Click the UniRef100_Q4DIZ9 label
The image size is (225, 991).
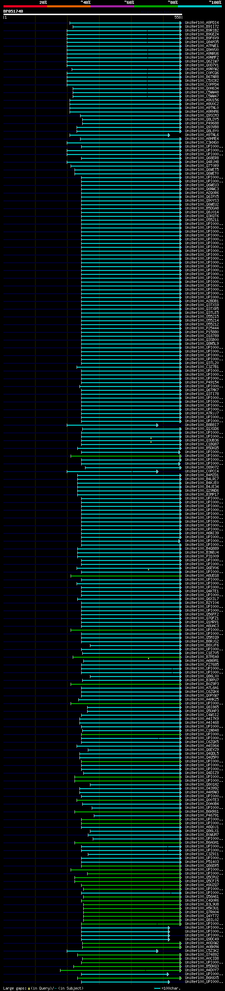pyautogui.click(x=201, y=773)
